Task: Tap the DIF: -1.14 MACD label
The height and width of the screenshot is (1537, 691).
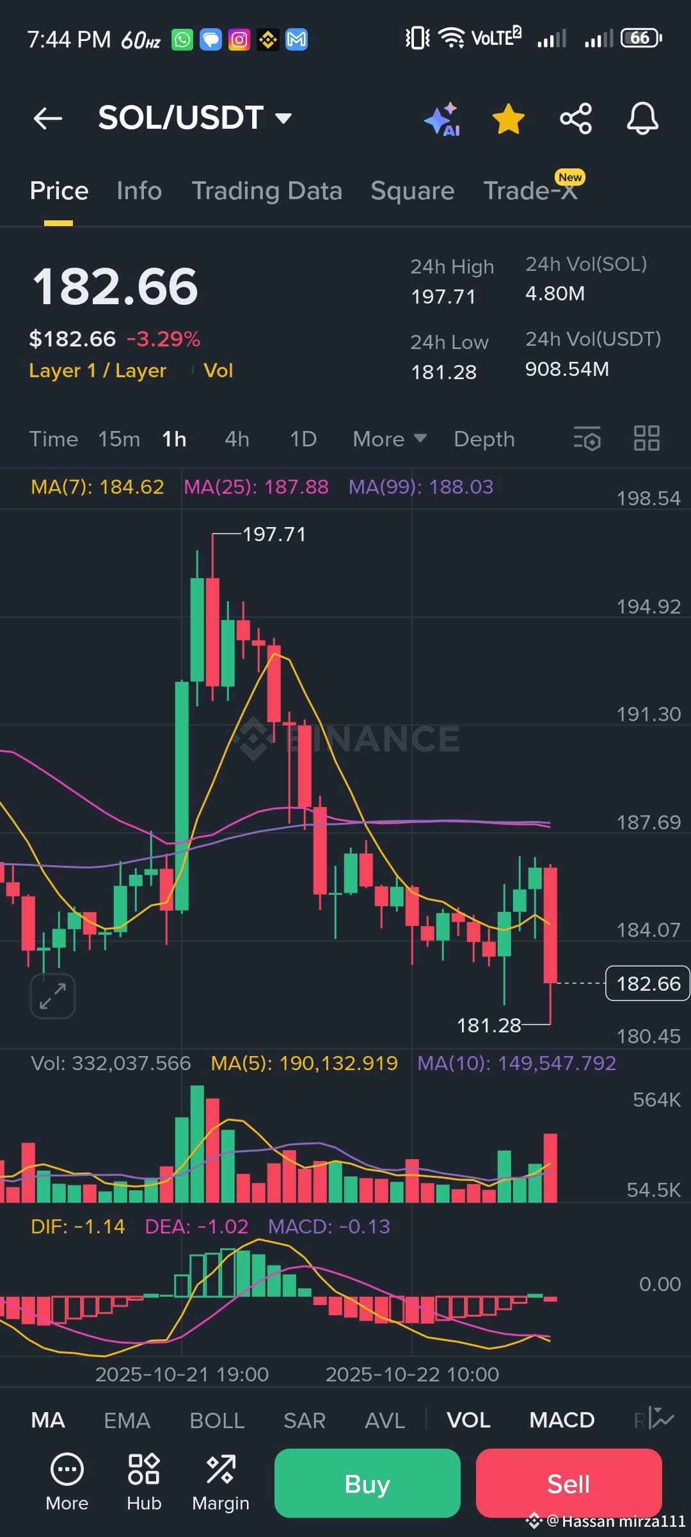Action: [x=78, y=1226]
